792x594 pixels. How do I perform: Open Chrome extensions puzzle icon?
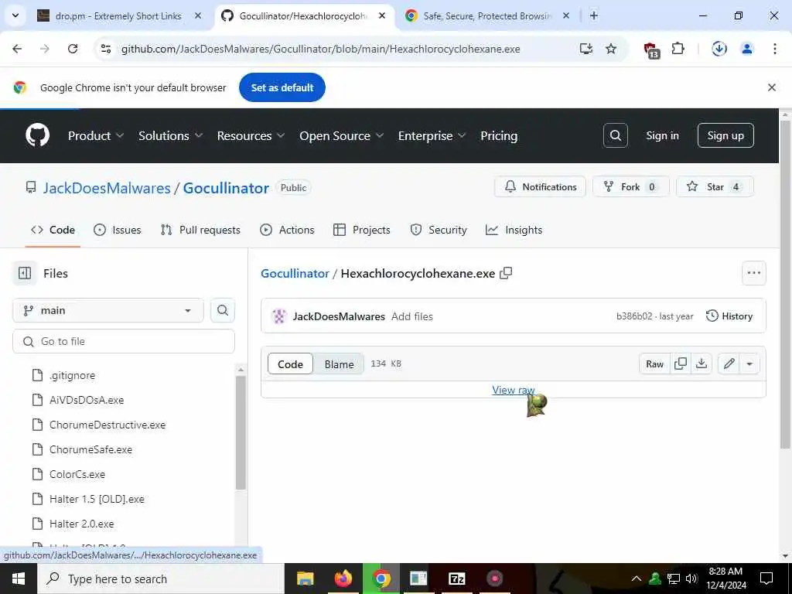click(x=678, y=49)
